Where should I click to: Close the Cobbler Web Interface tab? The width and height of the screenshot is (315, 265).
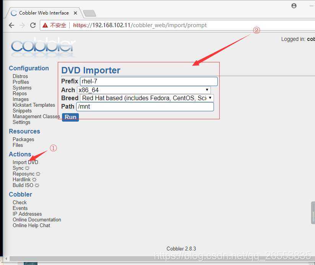click(x=75, y=13)
